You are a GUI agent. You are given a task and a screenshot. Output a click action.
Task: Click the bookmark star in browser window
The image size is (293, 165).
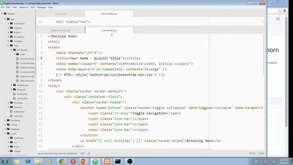(x=279, y=11)
